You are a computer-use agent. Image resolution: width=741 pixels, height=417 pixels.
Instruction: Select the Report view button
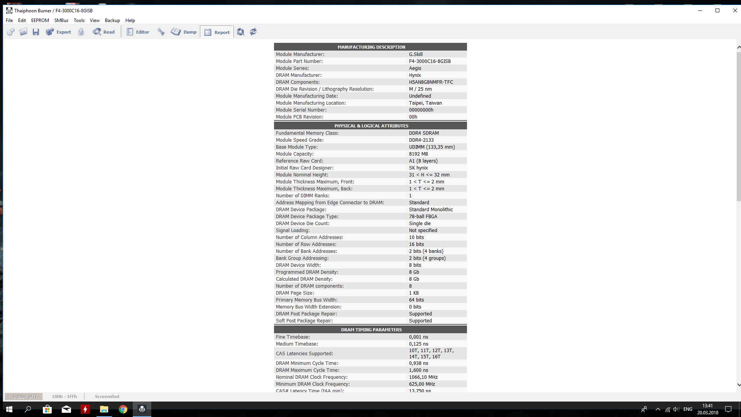click(217, 32)
